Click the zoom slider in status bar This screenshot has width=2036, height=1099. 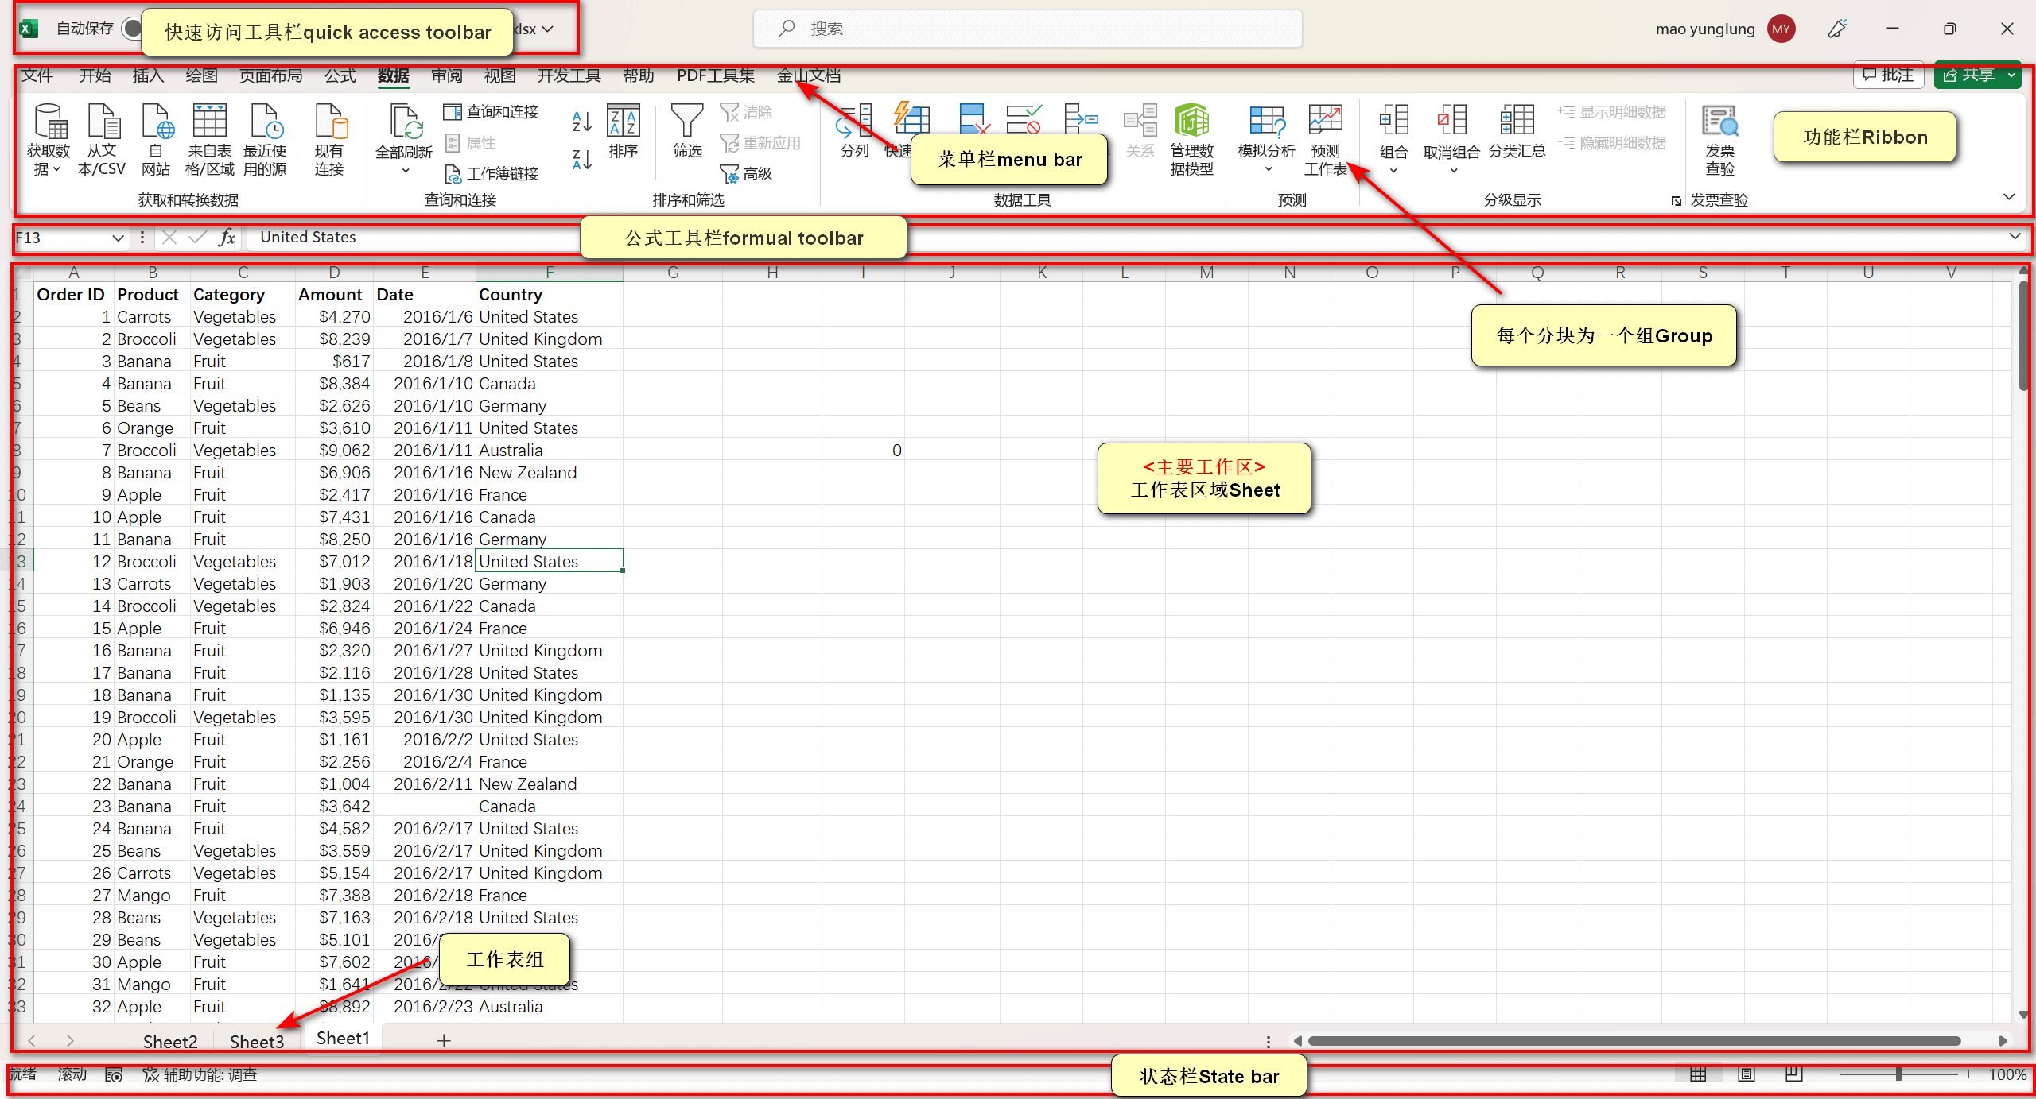click(x=1898, y=1074)
